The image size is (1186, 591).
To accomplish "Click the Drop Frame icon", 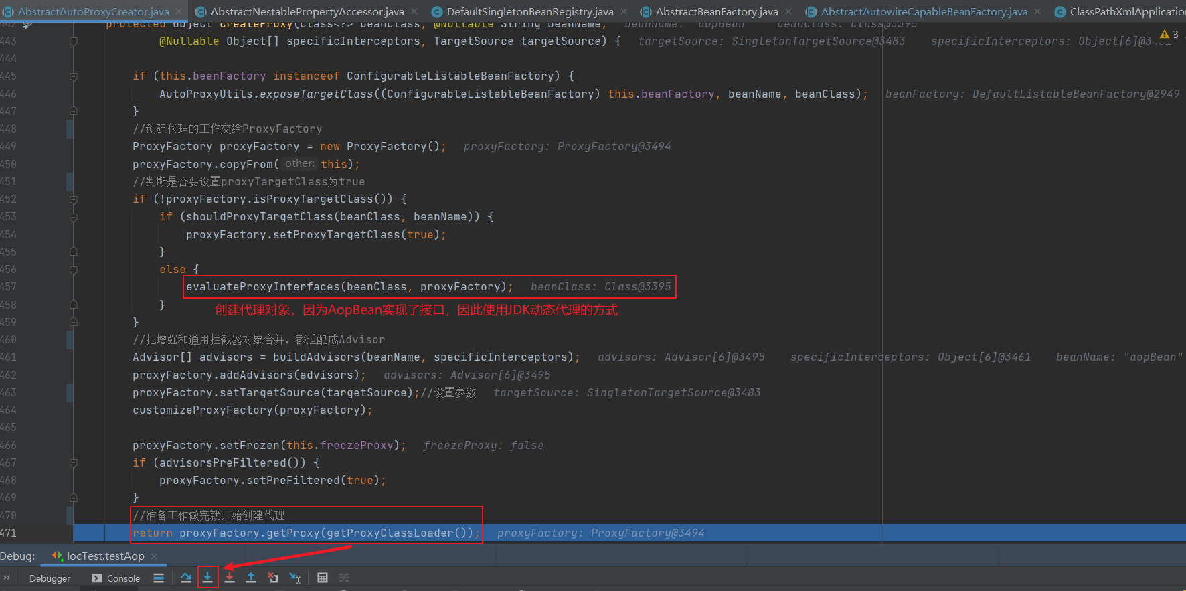I will tap(273, 578).
